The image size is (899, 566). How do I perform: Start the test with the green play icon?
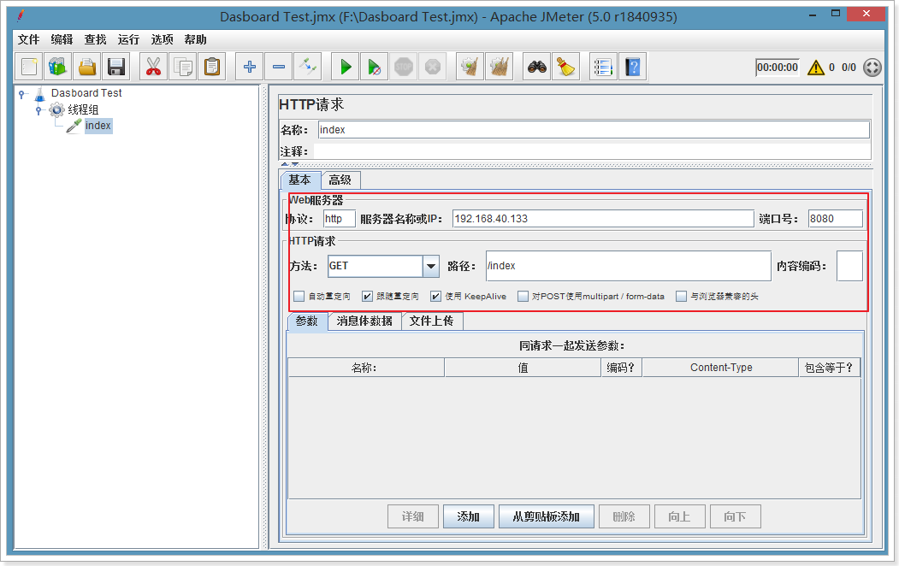click(x=345, y=66)
